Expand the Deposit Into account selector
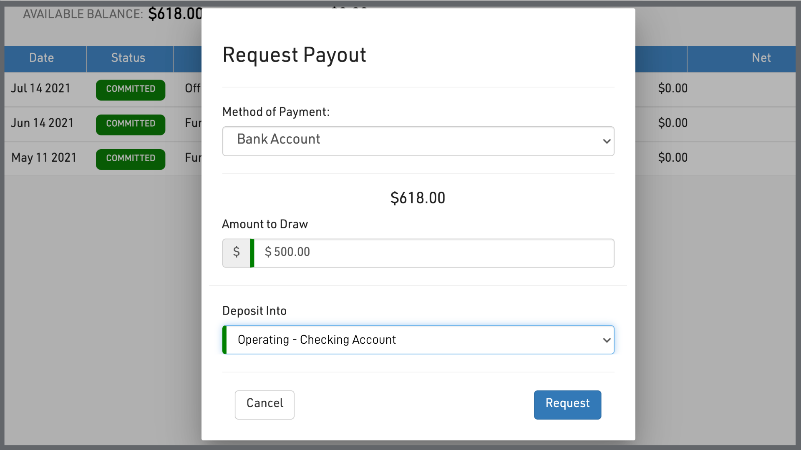 [417, 340]
